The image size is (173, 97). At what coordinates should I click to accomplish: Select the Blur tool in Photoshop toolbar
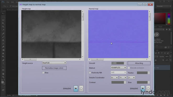point(3,53)
